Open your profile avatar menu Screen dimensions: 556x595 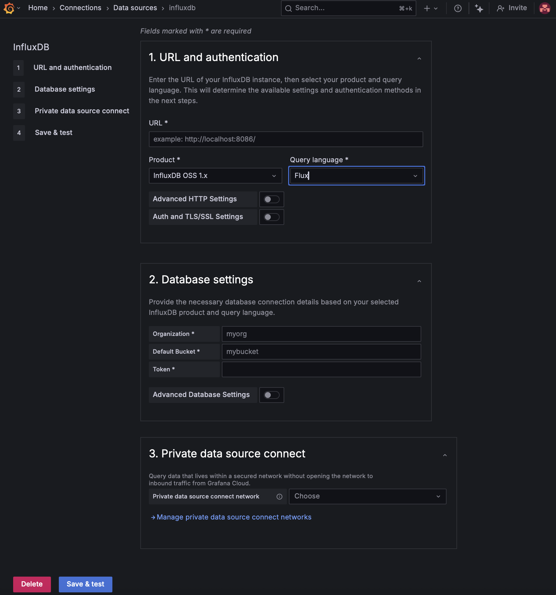[x=545, y=8]
